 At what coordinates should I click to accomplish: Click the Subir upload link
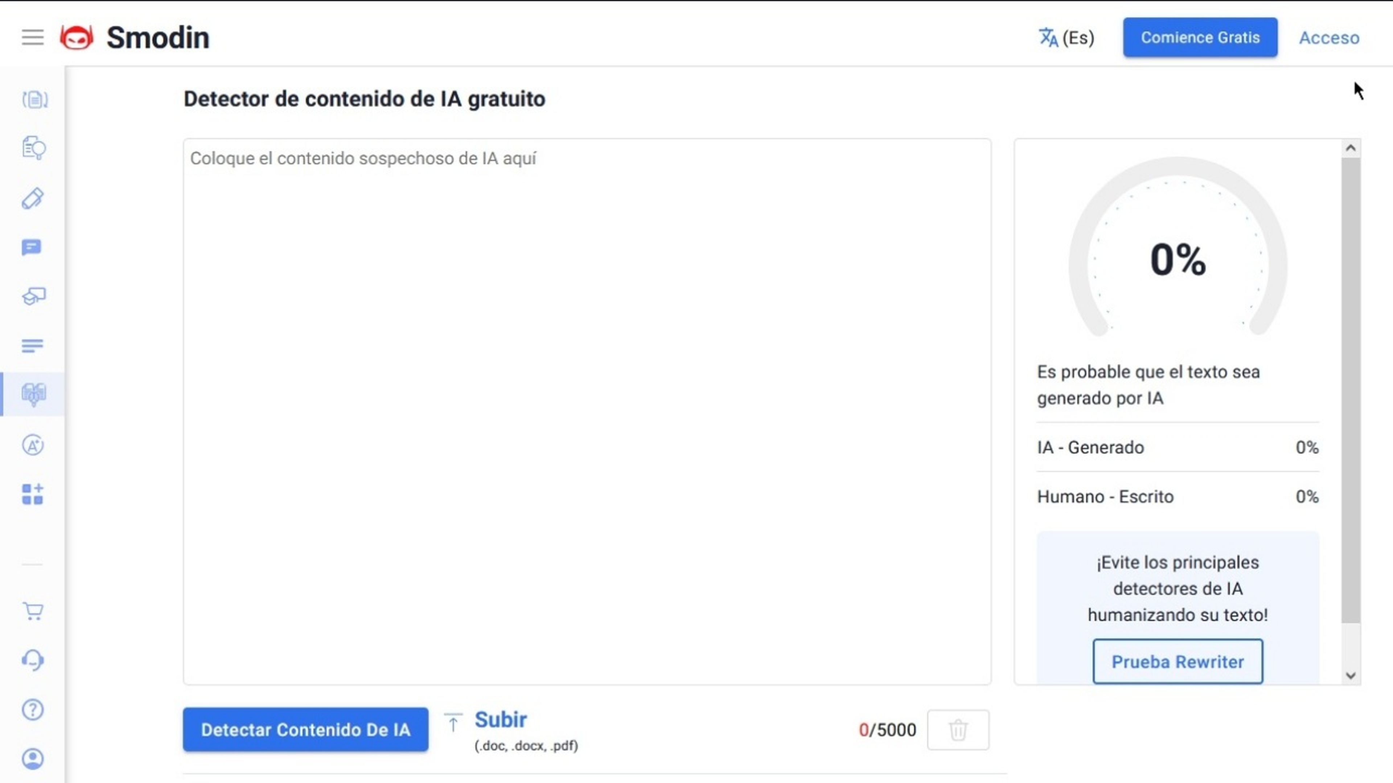click(500, 720)
